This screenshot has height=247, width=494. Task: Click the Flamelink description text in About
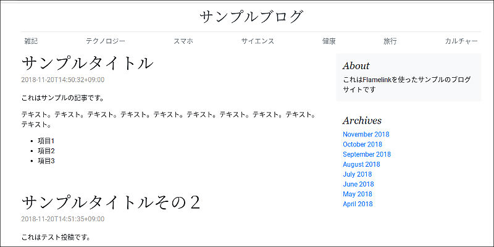(407, 85)
